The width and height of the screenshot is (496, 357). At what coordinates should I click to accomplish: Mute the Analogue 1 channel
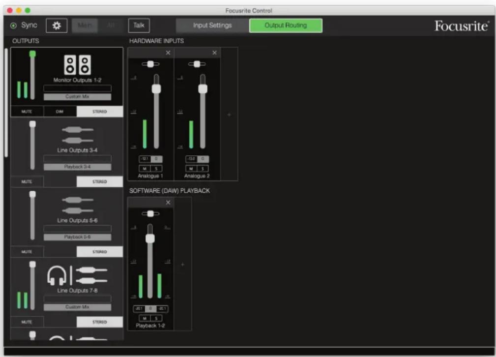pyautogui.click(x=145, y=169)
